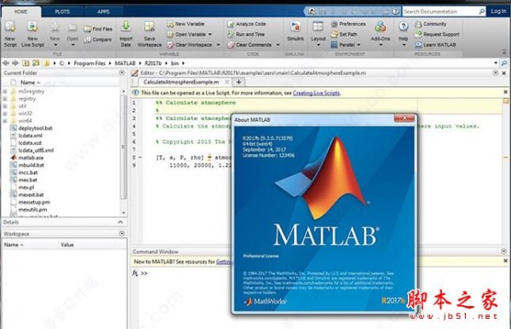This screenshot has height=329, width=511.
Task: Click the Search Documentation field
Action: (440, 11)
